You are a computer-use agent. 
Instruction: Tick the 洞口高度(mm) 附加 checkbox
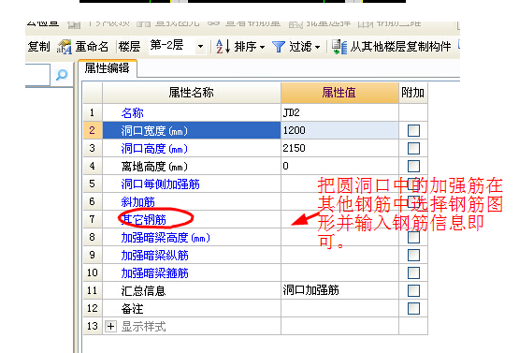tap(413, 149)
